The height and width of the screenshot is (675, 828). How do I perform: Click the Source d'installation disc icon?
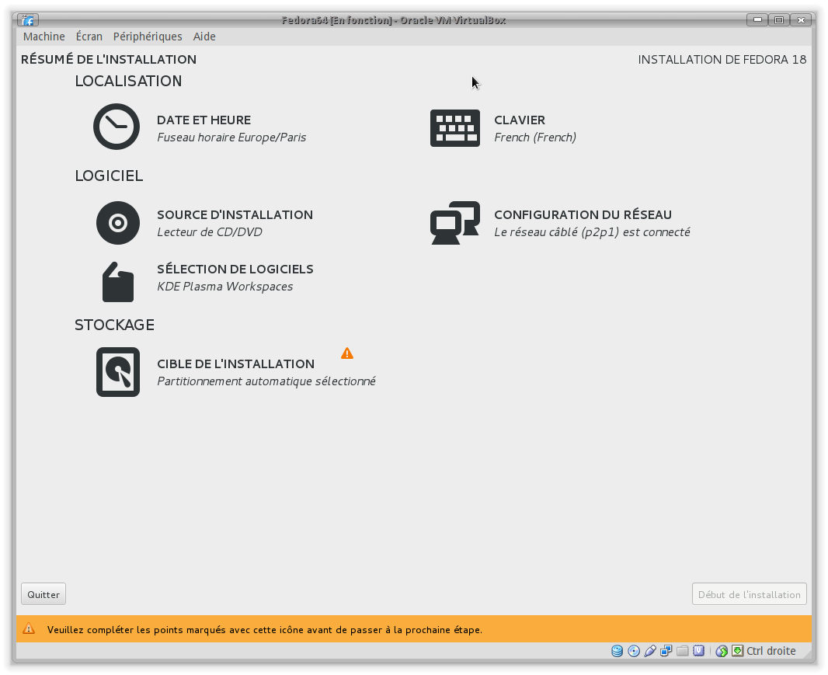[118, 223]
